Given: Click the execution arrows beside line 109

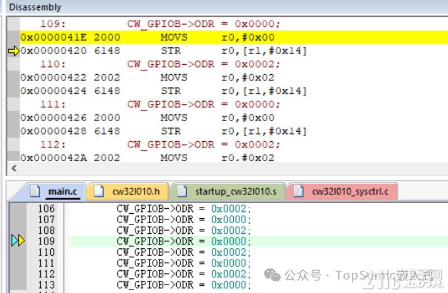Looking at the screenshot, I should click(18, 241).
